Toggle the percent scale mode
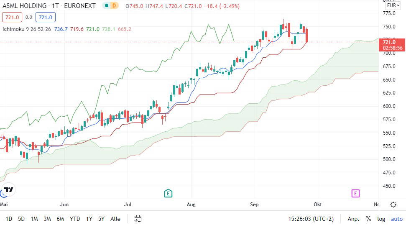 (368, 219)
